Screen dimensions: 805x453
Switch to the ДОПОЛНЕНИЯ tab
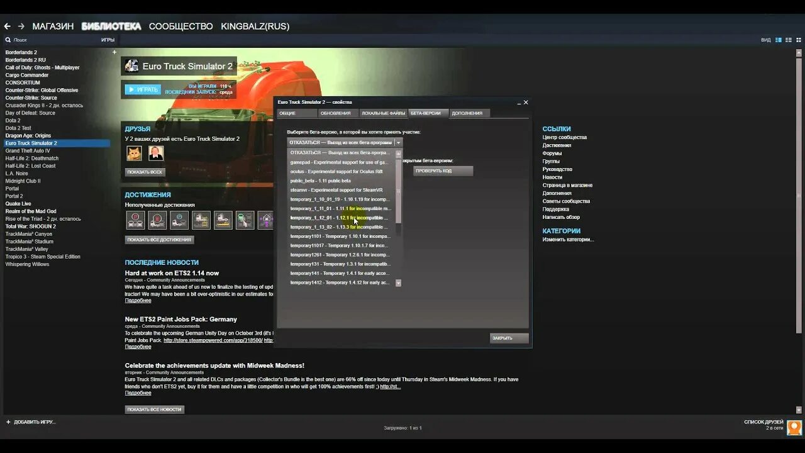click(x=470, y=113)
